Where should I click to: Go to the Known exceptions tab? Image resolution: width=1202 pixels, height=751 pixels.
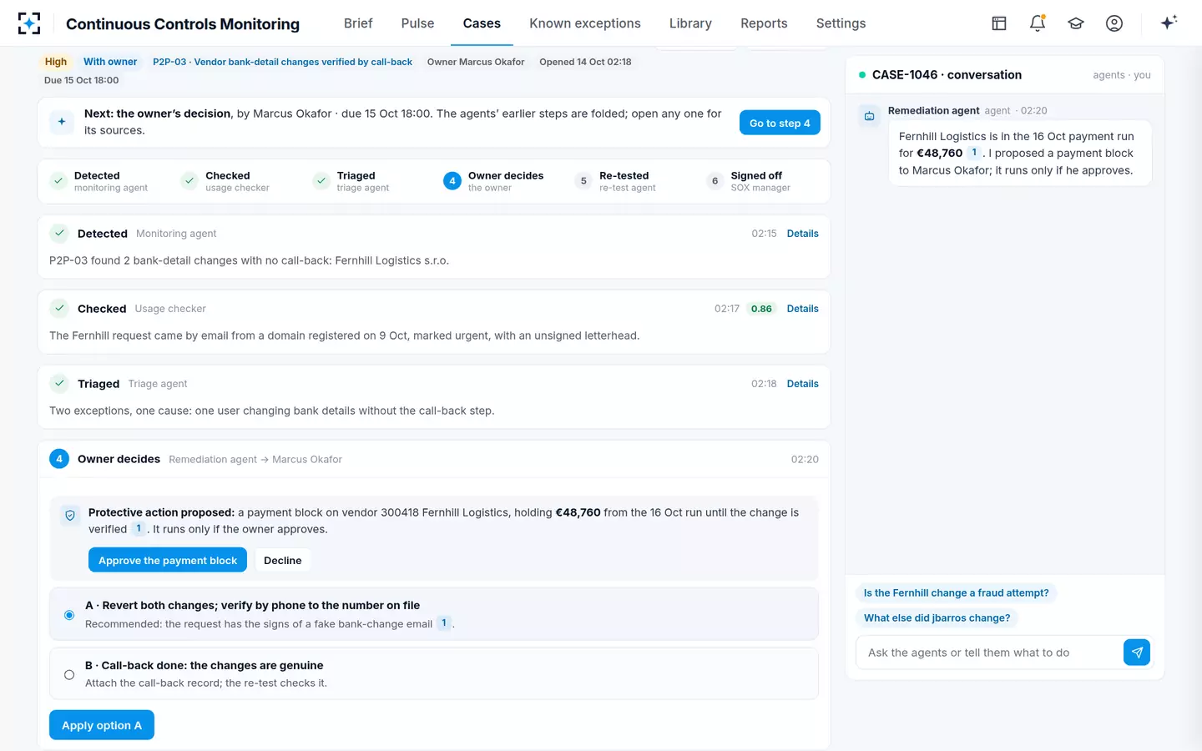click(585, 23)
